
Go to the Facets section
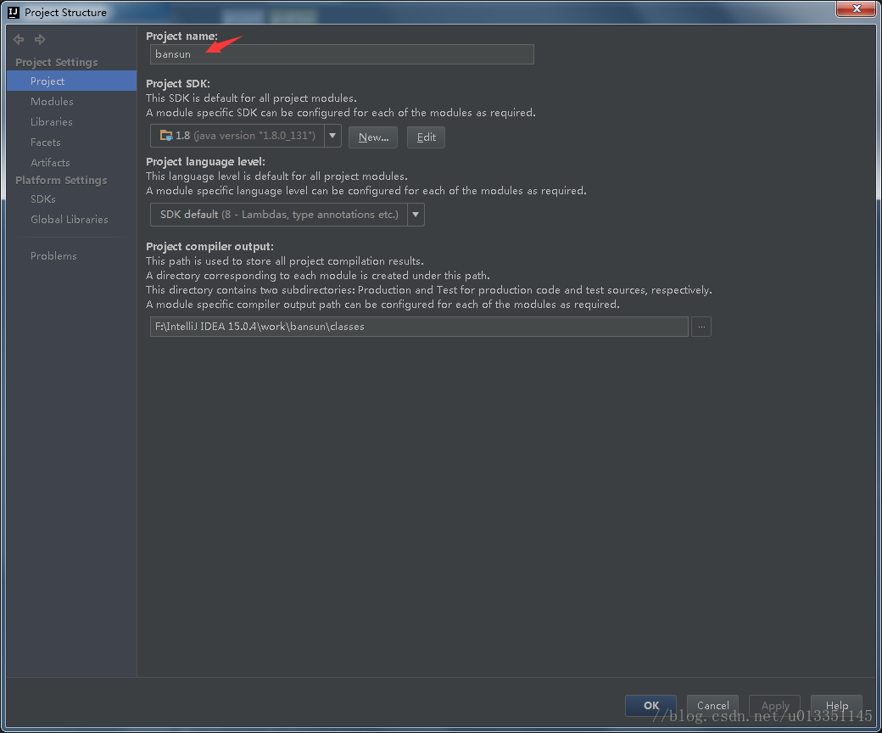[45, 143]
